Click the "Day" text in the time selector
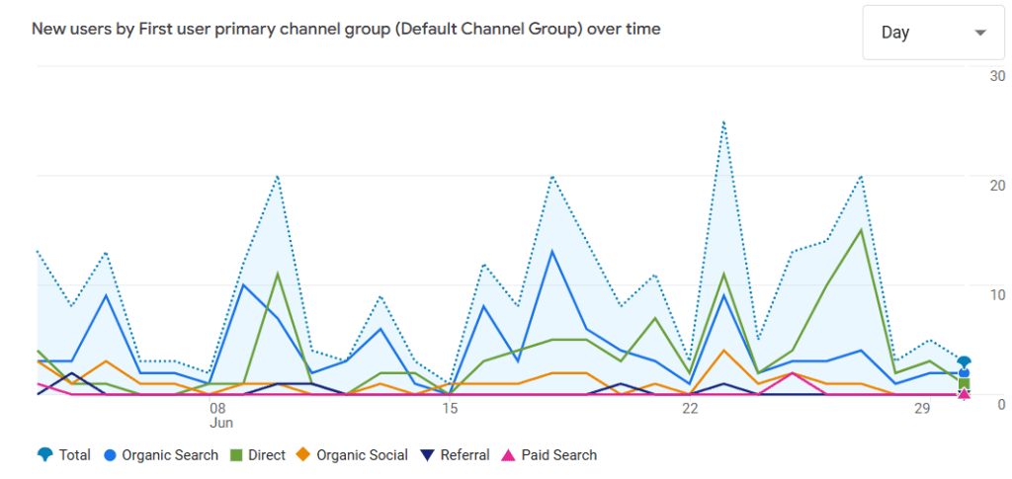Viewport: 1012px width, 479px height. pos(895,33)
